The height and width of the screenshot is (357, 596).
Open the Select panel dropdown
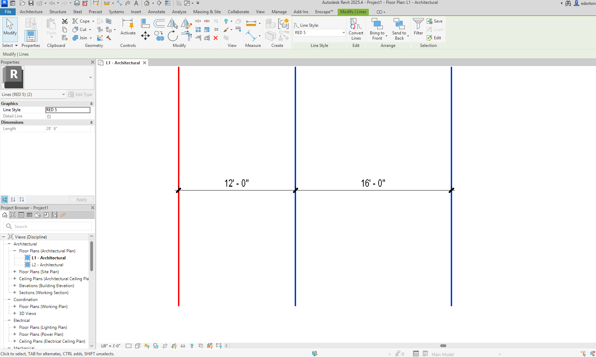pyautogui.click(x=10, y=46)
